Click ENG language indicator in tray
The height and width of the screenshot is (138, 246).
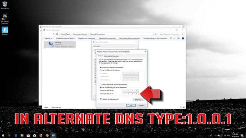point(229,135)
